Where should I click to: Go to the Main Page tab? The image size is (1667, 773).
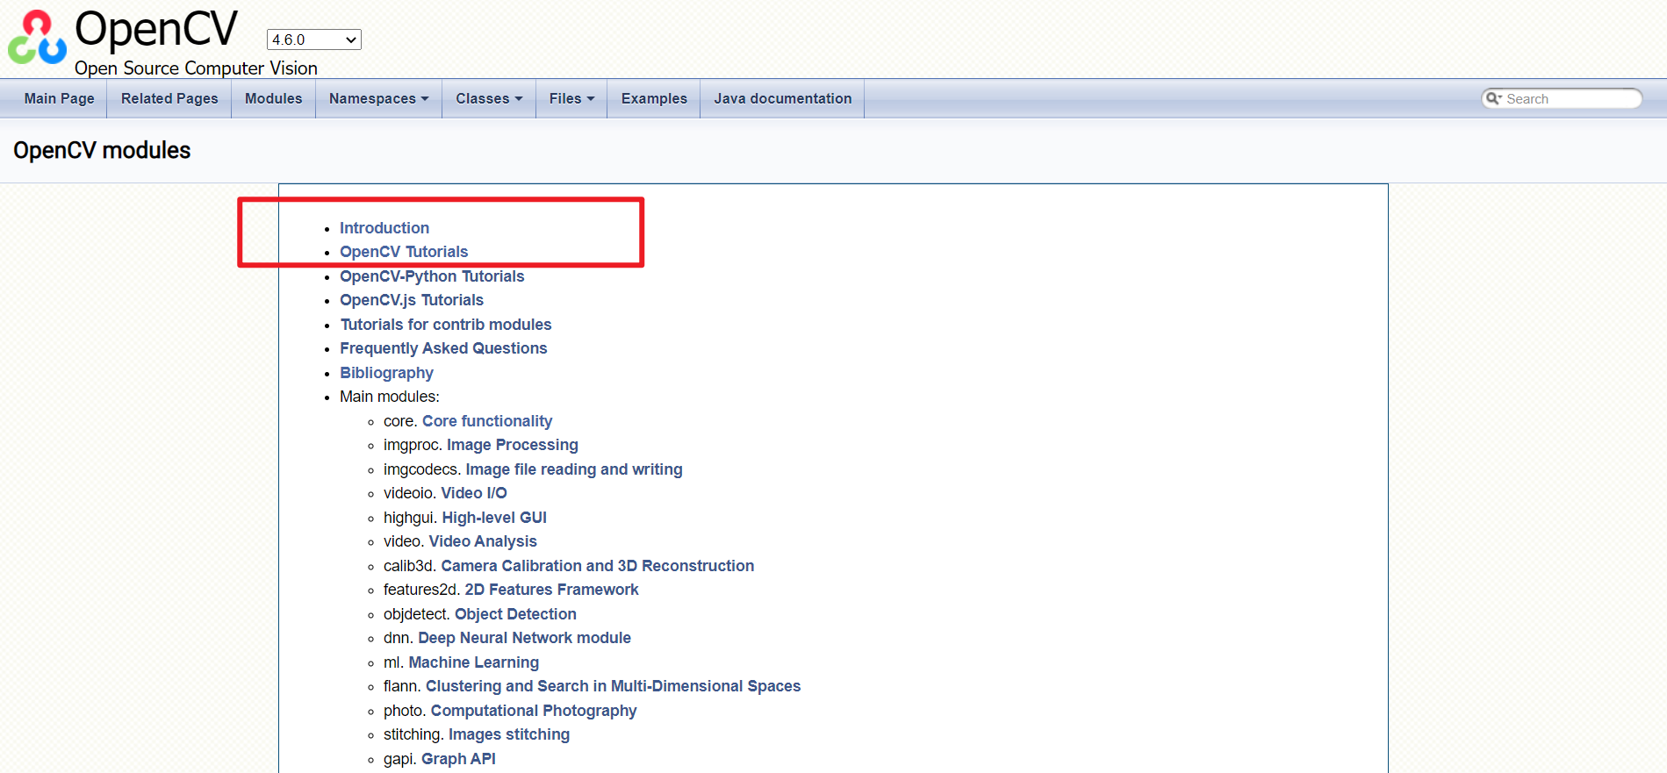59,98
